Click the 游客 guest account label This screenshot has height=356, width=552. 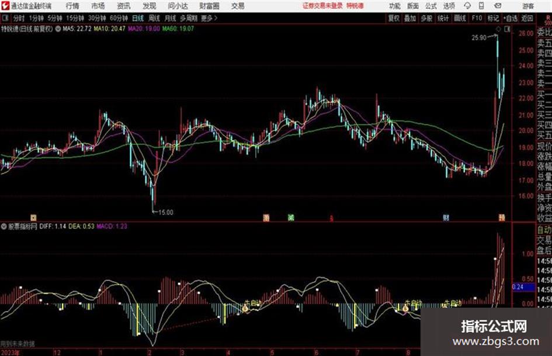pos(527,6)
